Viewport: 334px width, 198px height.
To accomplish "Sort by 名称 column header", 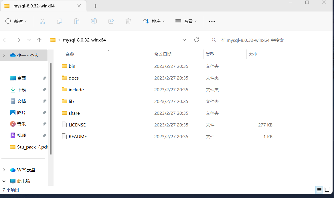I will click(x=70, y=54).
